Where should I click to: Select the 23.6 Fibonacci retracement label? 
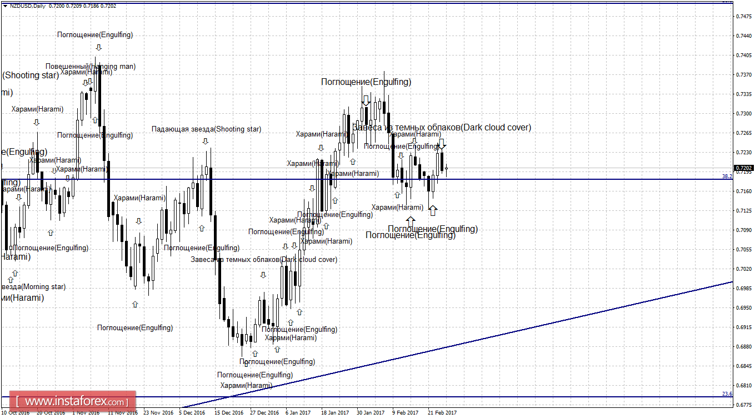728,393
